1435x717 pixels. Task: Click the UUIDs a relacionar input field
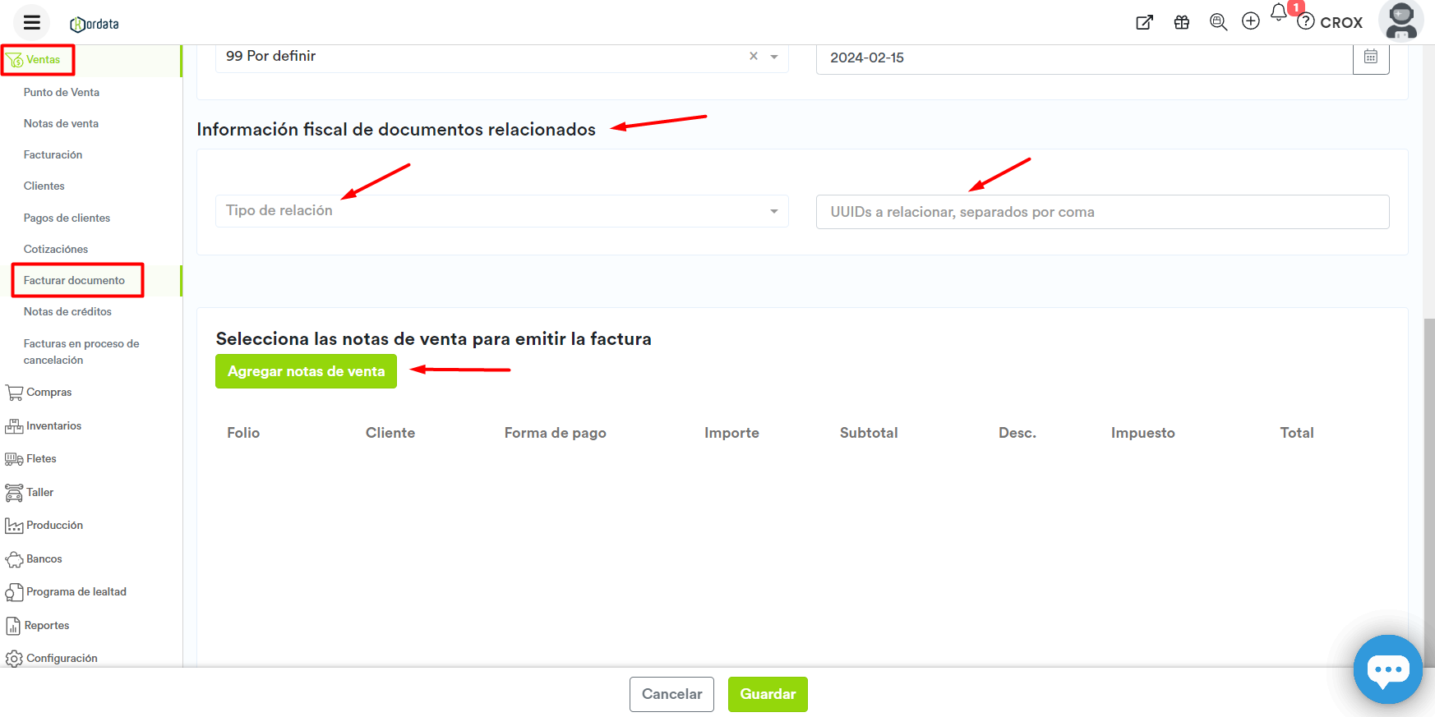coord(1101,212)
